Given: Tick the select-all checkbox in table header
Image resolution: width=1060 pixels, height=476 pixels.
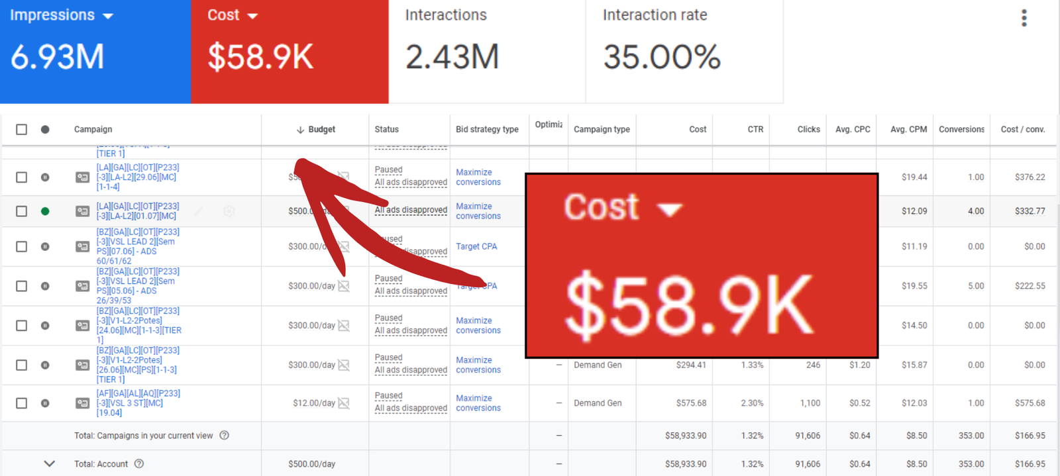Looking at the screenshot, I should click(22, 130).
